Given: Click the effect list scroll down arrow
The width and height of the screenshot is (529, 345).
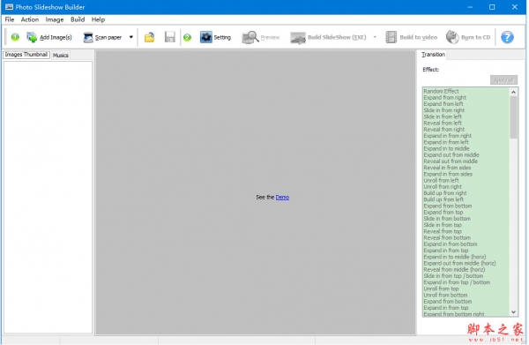Looking at the screenshot, I should tap(513, 312).
